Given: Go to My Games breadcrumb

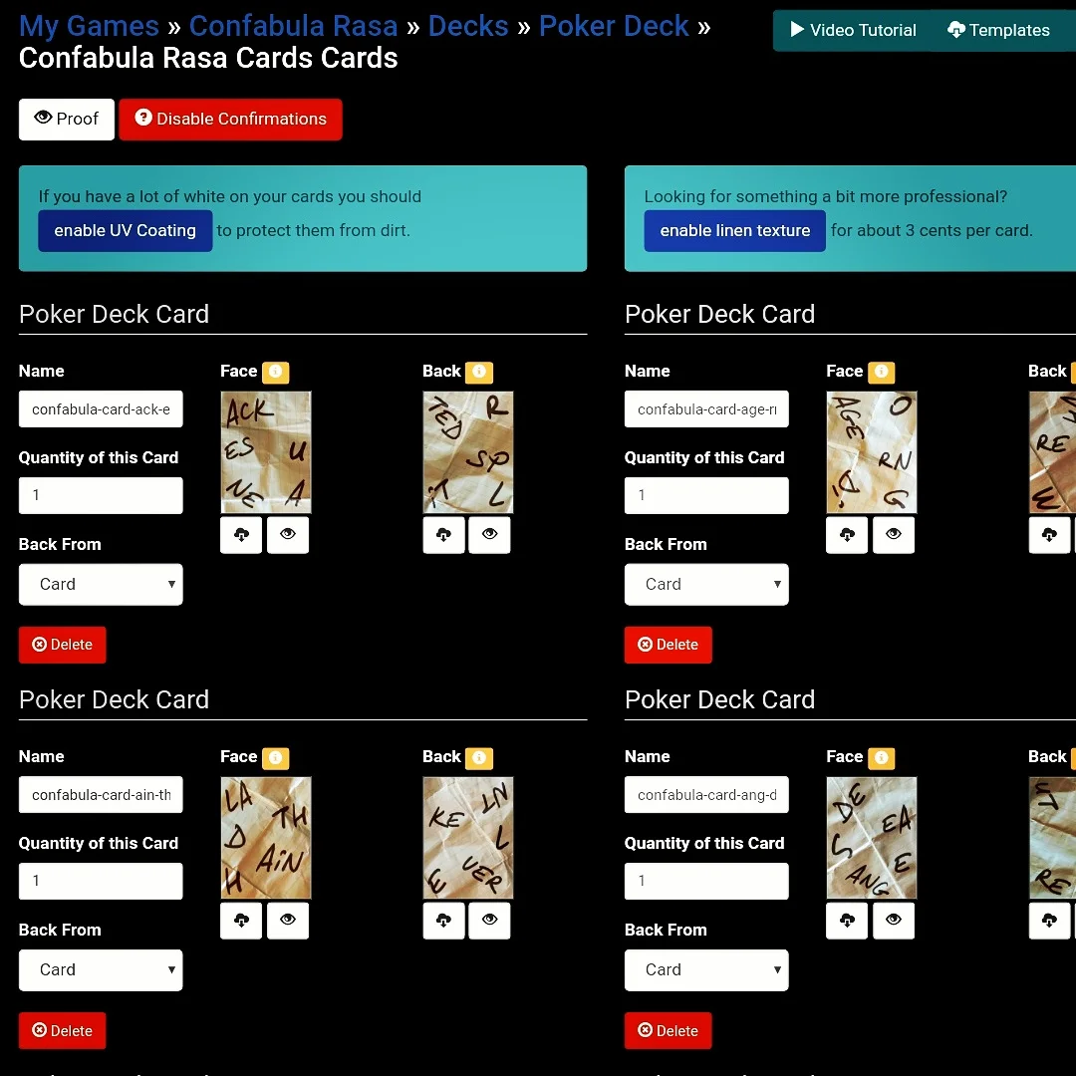Looking at the screenshot, I should pos(89,26).
